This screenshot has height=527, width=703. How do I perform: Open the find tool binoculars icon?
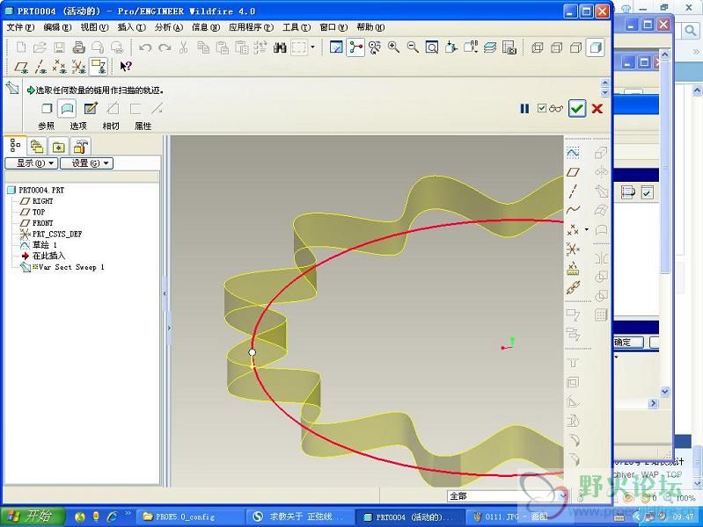point(280,47)
